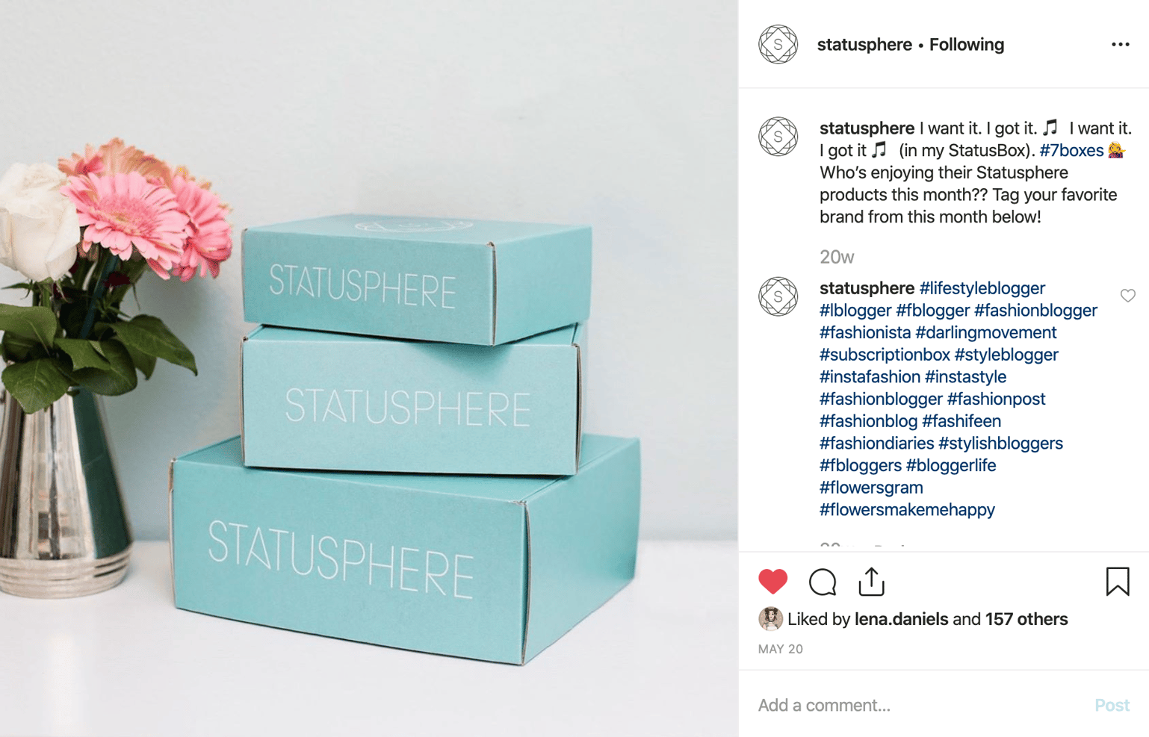Open the 20w timestamp under the caption
Image resolution: width=1149 pixels, height=737 pixels.
pos(836,258)
